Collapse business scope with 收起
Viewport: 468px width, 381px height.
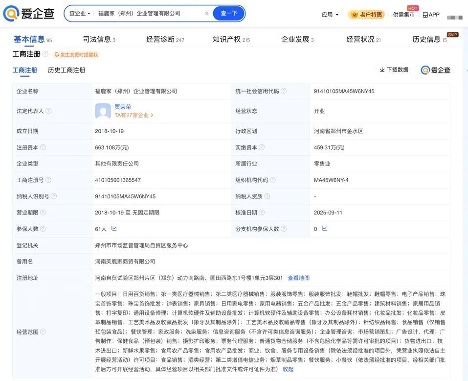[288, 369]
